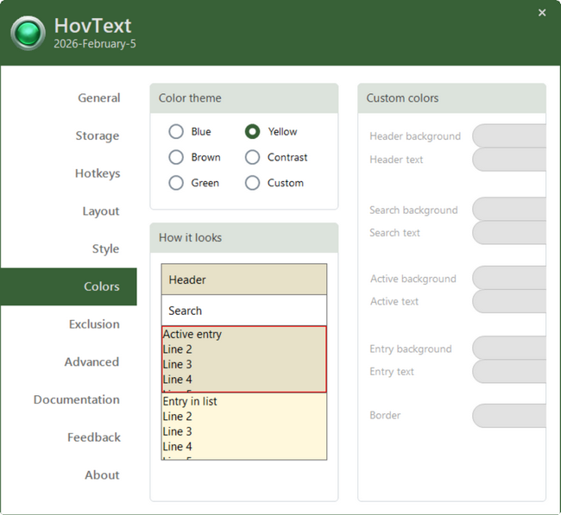The image size is (561, 515).
Task: Close the HovText settings window
Action: [x=542, y=13]
